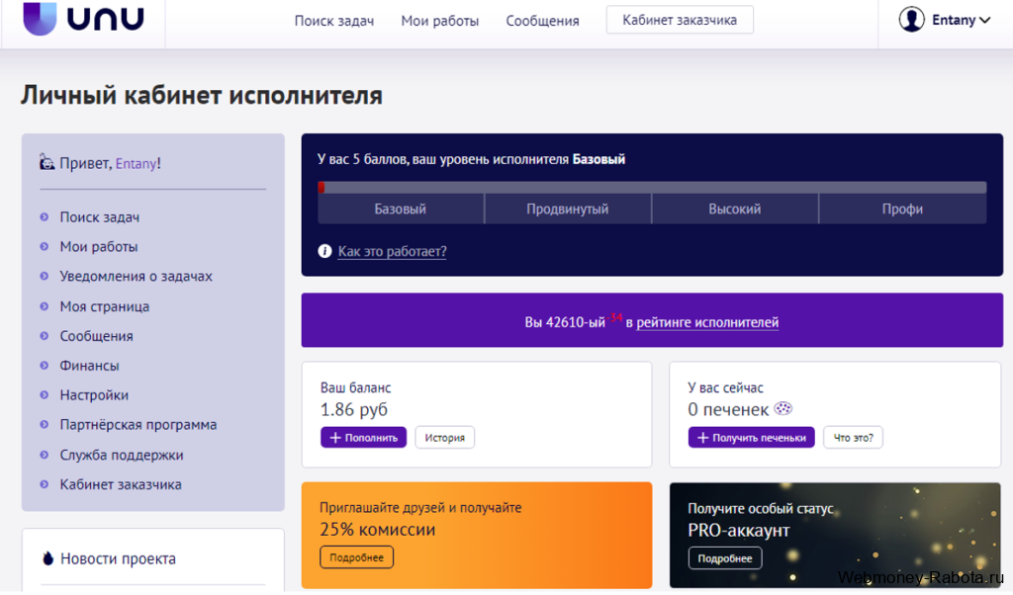Open Моя страница sidebar item
The width and height of the screenshot is (1013, 595).
(105, 306)
